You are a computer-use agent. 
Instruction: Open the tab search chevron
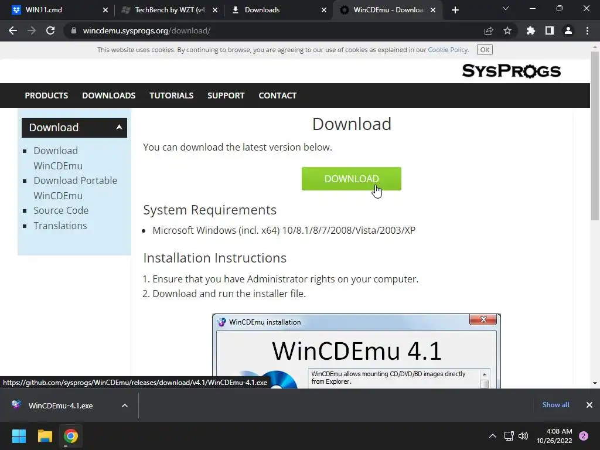pos(506,8)
